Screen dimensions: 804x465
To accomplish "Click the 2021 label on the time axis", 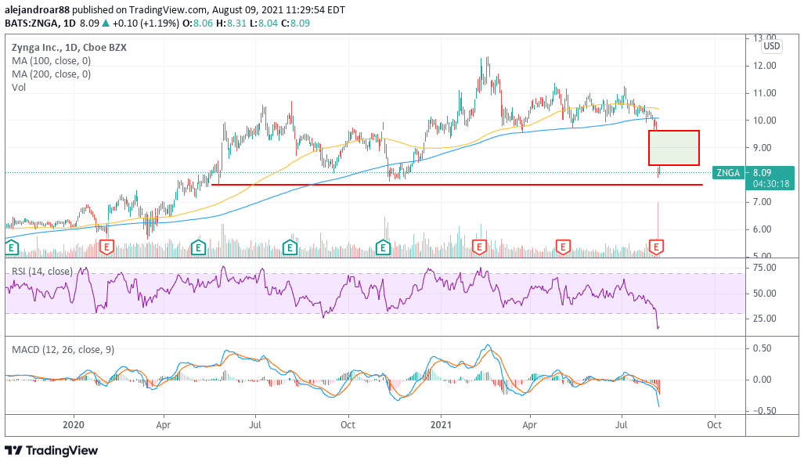I will click(x=441, y=425).
